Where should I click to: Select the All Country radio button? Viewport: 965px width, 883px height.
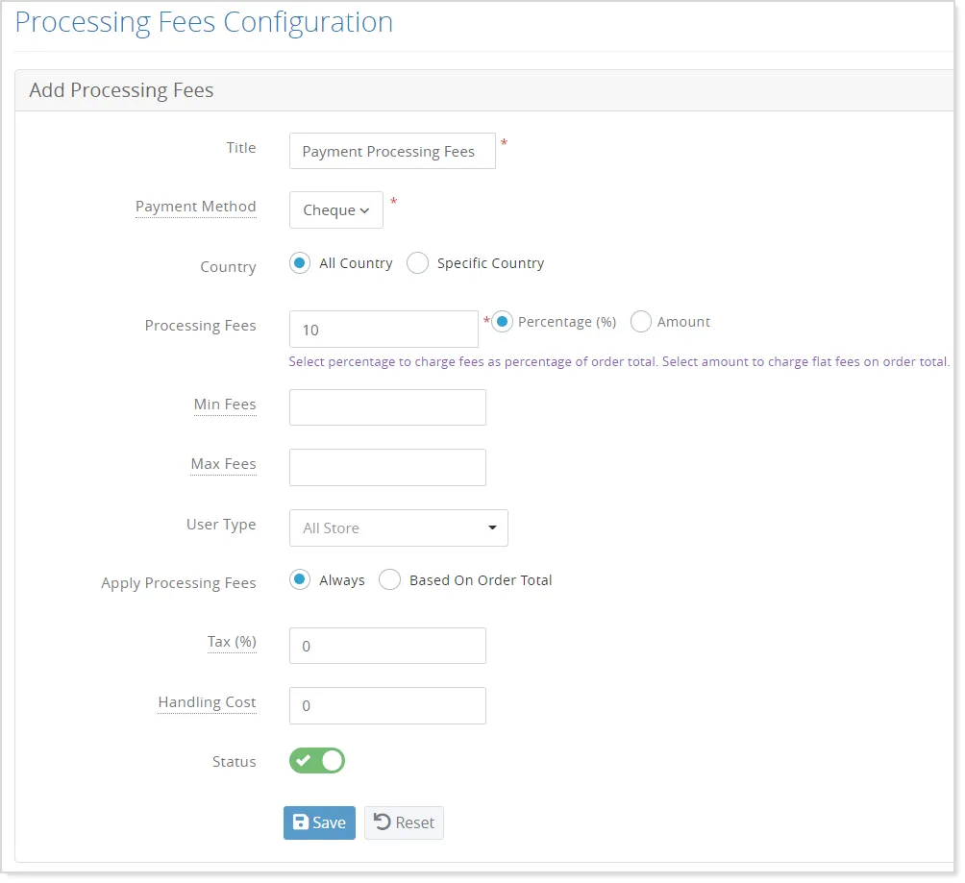point(299,262)
